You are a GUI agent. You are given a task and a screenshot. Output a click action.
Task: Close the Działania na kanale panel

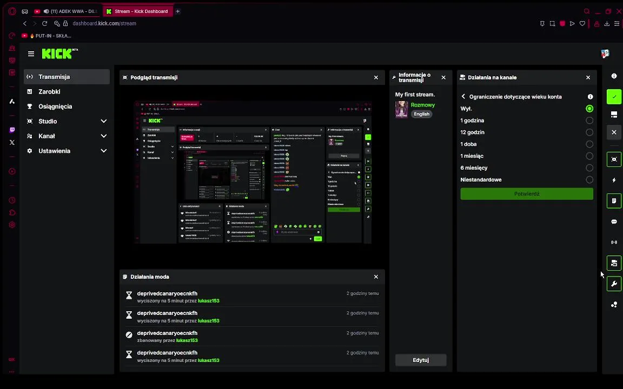click(588, 77)
